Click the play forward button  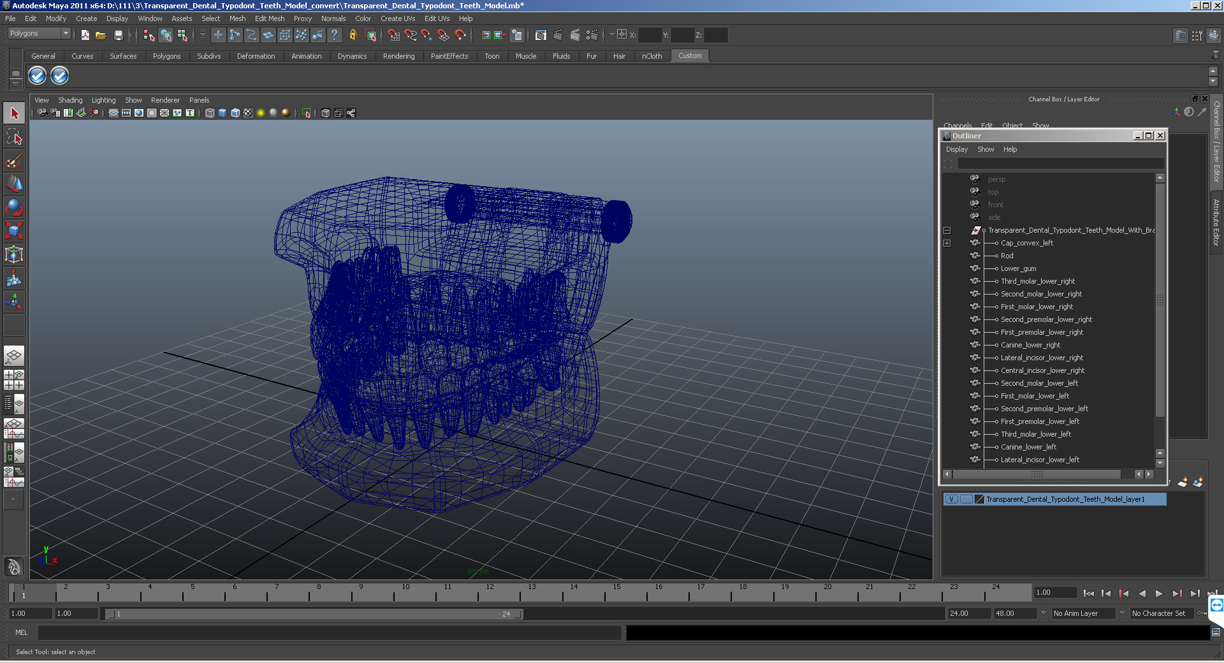coord(1159,594)
